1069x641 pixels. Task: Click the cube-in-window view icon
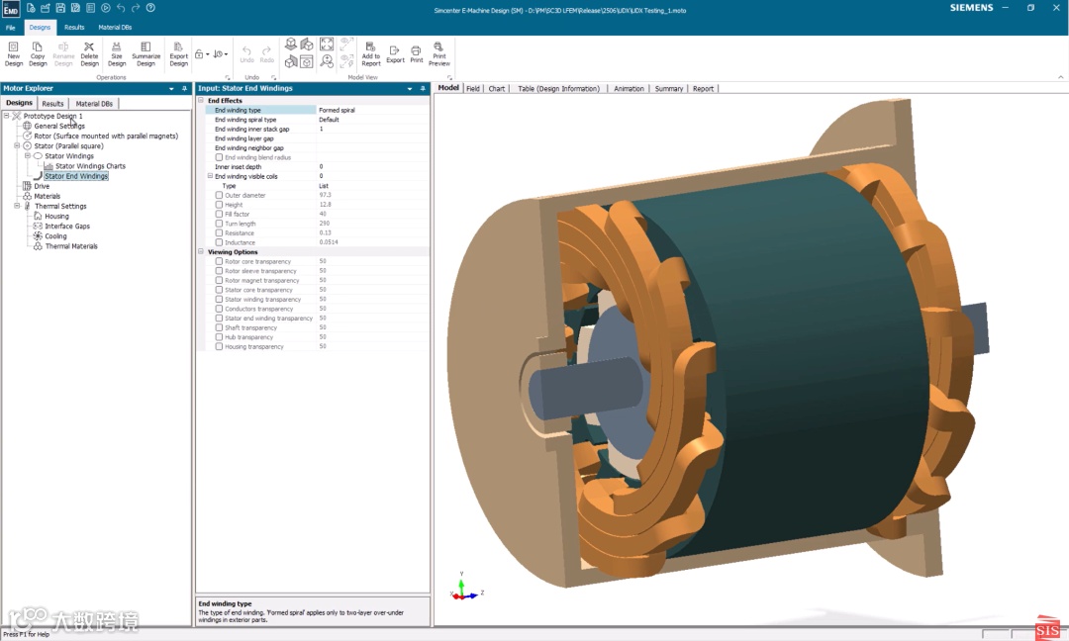tap(307, 61)
